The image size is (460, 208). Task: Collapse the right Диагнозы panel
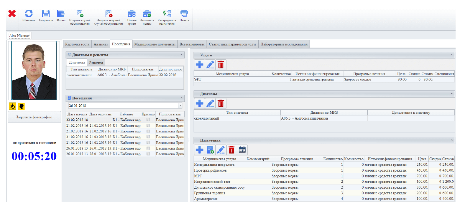(451, 94)
